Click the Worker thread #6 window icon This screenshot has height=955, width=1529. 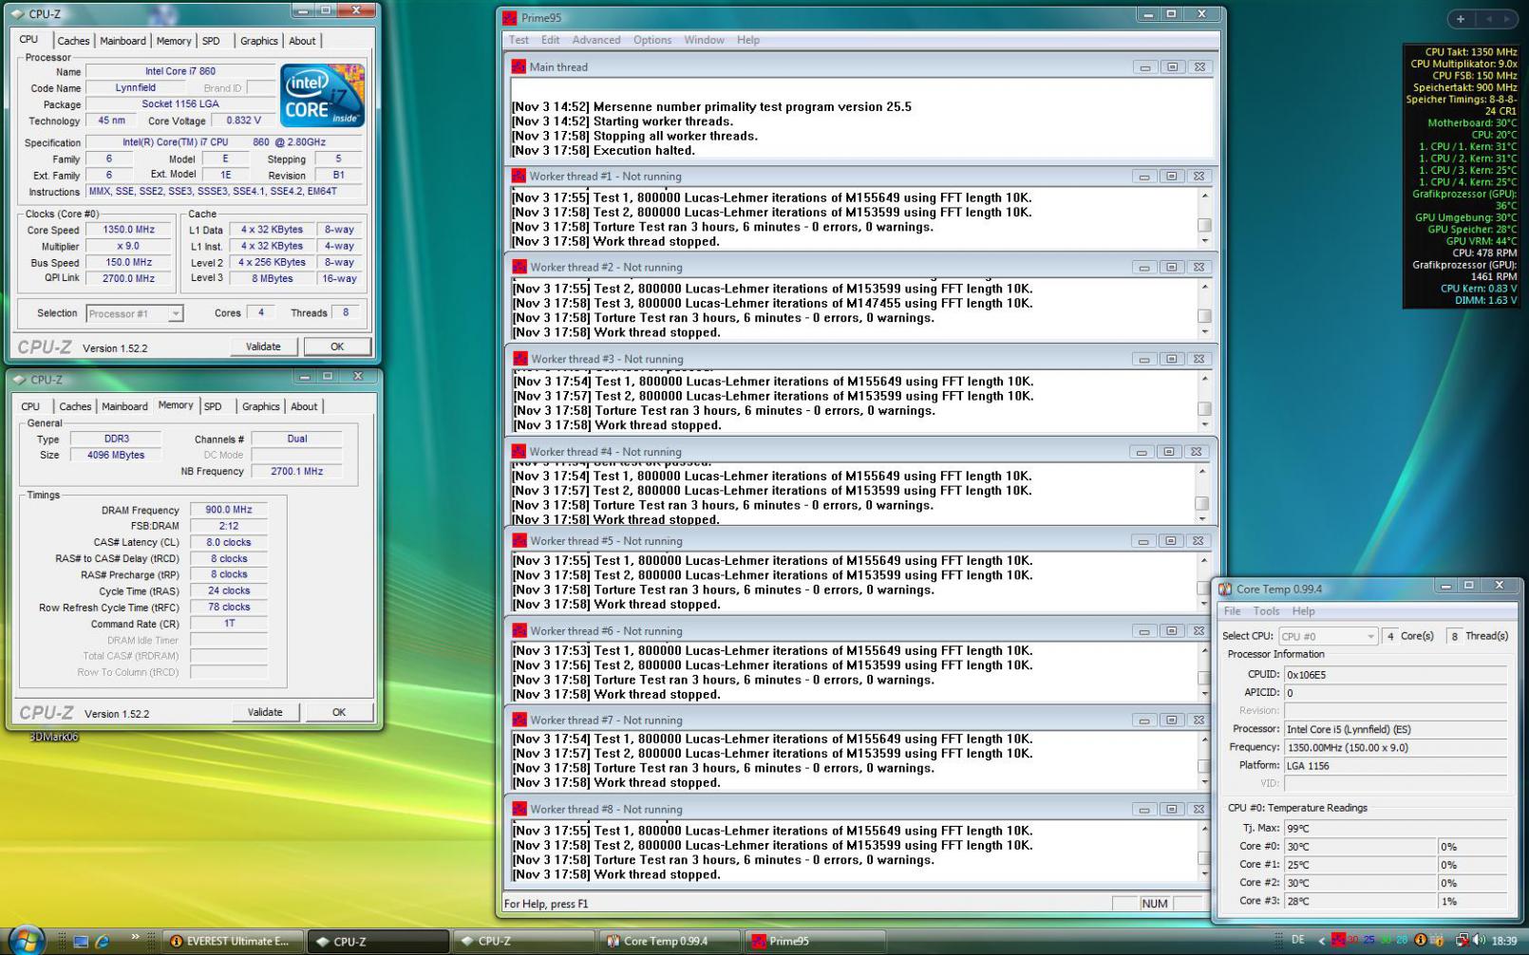point(519,630)
